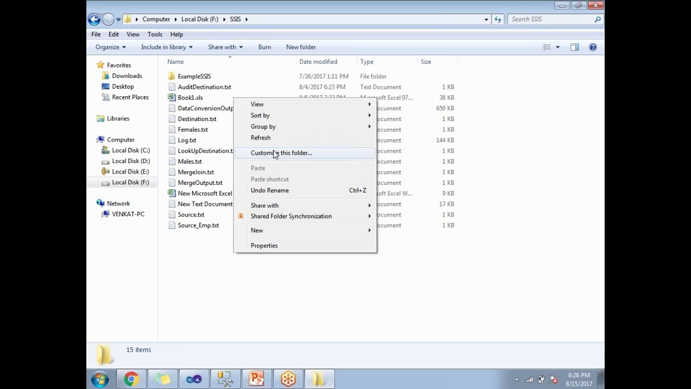This screenshot has width=691, height=389.
Task: Open PowerPoint from the taskbar
Action: pos(256,379)
